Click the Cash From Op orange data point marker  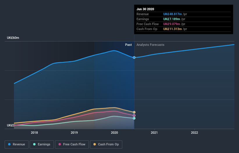click(x=134, y=112)
